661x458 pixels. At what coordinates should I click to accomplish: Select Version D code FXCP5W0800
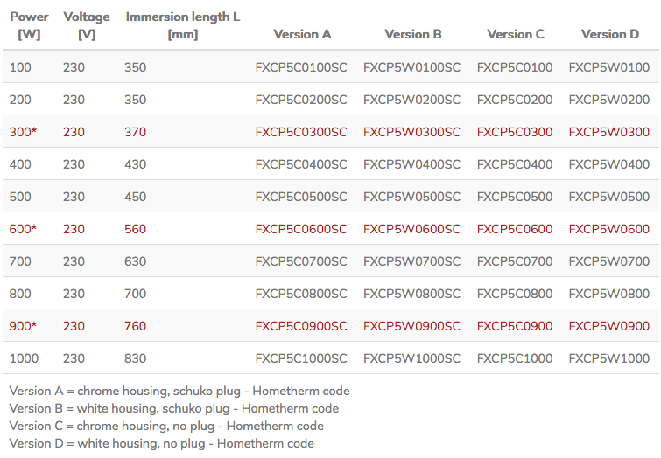click(609, 294)
